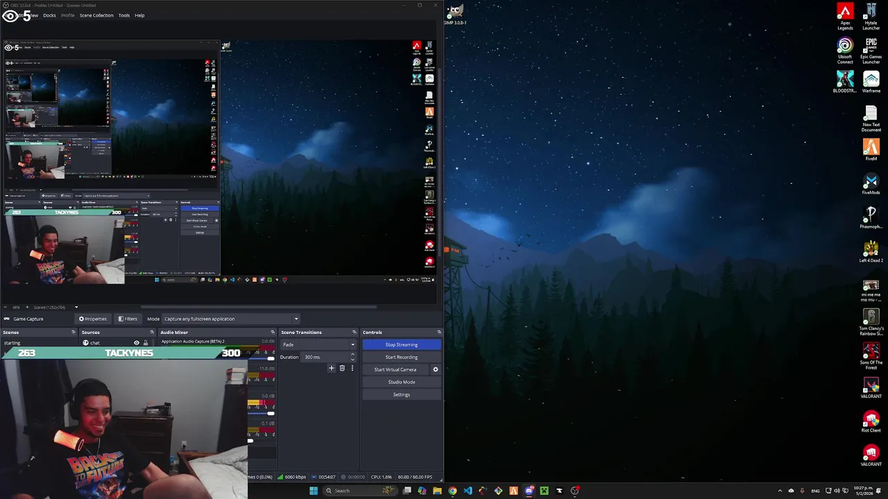The height and width of the screenshot is (499, 888).
Task: Open Epic Games Launcher shortcut
Action: 871,51
